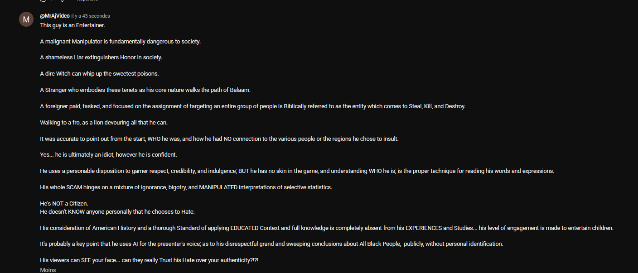Open the @MrAjVideo channel link
This screenshot has width=638, height=273.
point(54,16)
